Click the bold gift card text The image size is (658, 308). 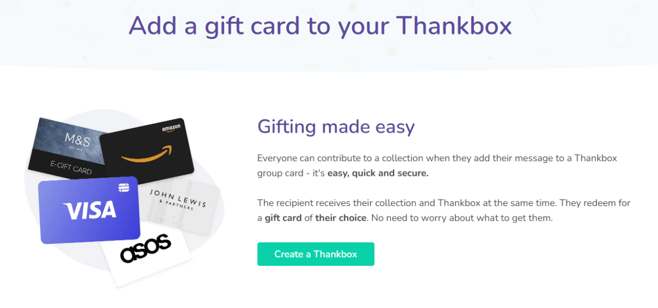click(x=283, y=218)
